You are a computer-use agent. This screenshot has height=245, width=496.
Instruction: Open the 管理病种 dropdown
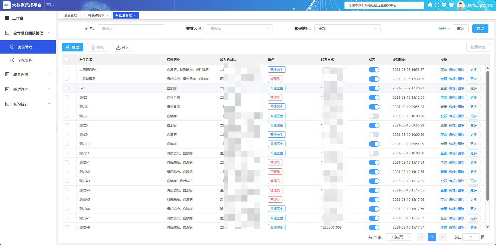click(348, 29)
